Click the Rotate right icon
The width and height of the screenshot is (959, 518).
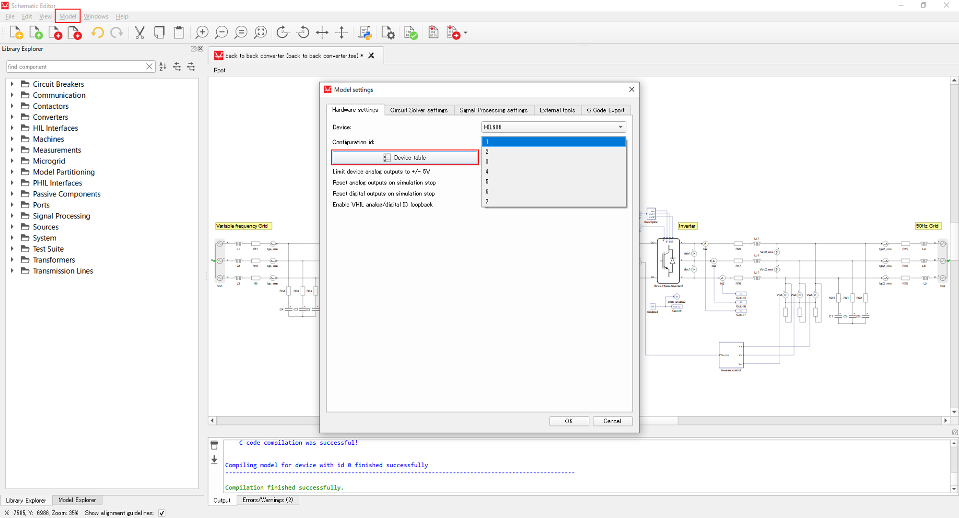(x=283, y=33)
